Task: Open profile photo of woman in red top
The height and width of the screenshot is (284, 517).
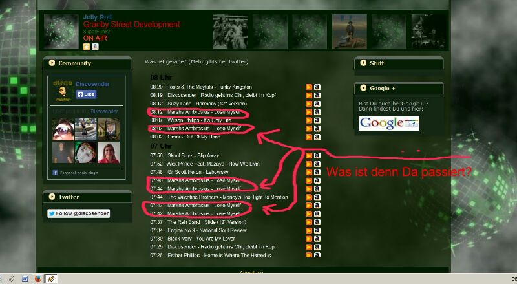Action: click(x=109, y=153)
